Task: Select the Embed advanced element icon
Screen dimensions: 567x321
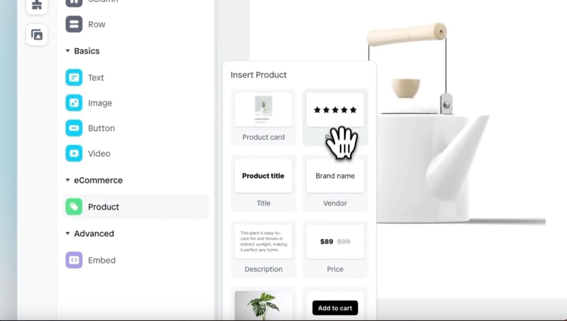Action: (74, 260)
